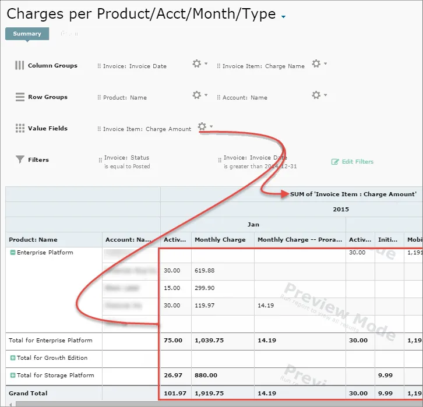The image size is (423, 407).
Task: Click the Total for Enterprise Platform row label
Action: click(51, 341)
